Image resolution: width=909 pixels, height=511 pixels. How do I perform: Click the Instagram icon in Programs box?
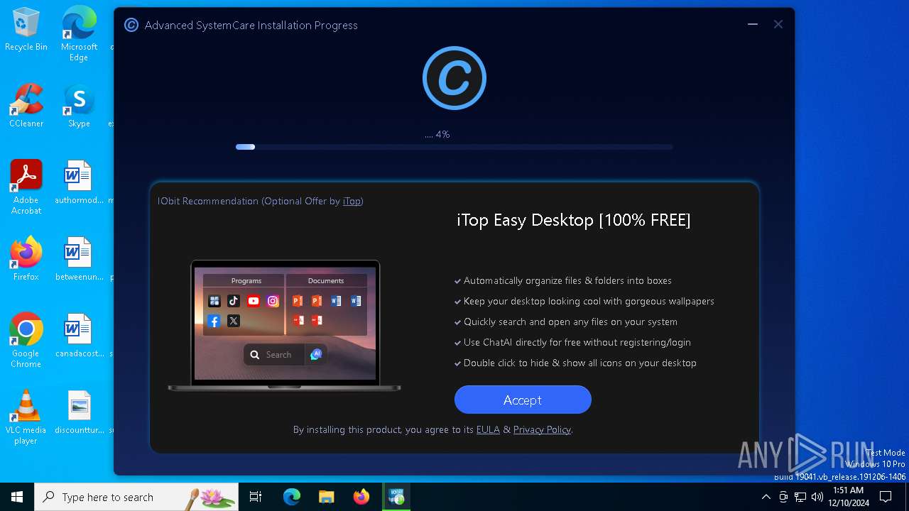pos(273,301)
